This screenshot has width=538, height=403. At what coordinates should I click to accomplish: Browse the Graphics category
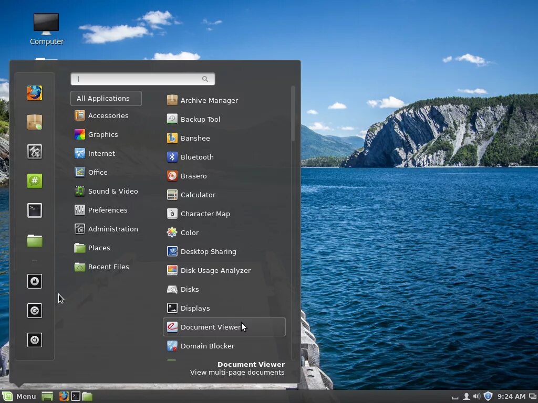103,134
